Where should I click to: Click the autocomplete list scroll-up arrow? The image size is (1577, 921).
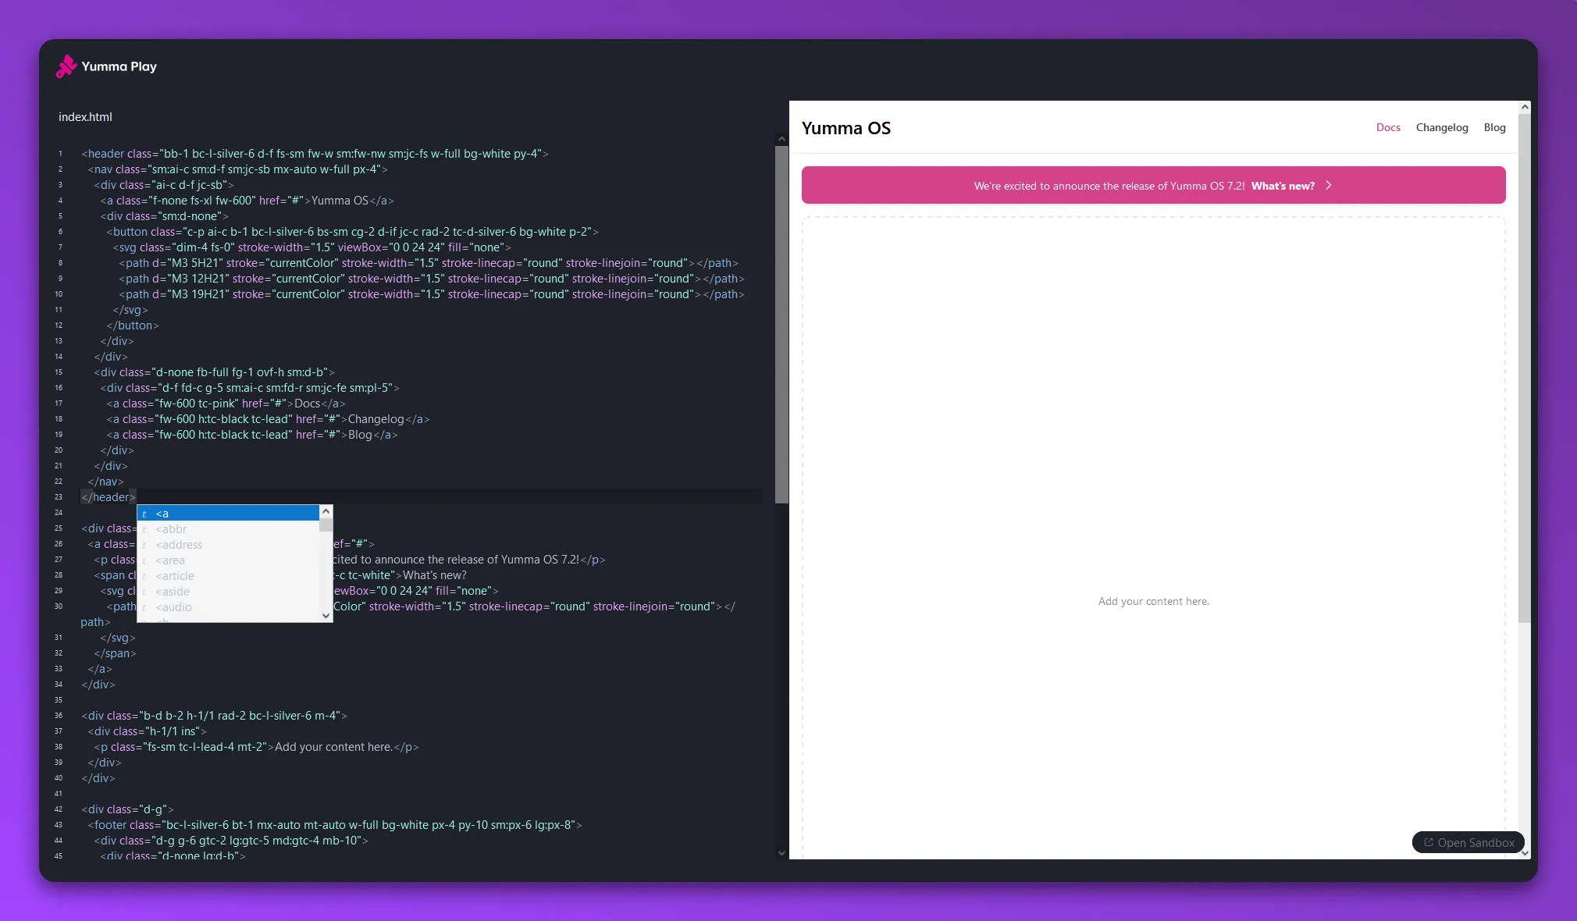click(x=326, y=510)
